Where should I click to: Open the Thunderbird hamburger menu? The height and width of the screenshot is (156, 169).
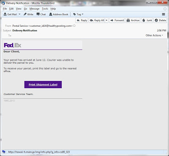[164, 14]
